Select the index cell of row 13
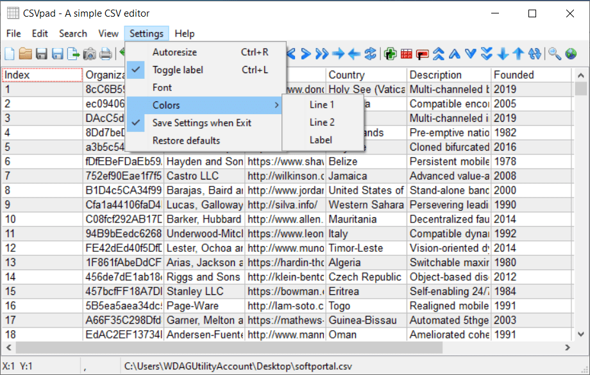The image size is (590, 375). tap(42, 263)
